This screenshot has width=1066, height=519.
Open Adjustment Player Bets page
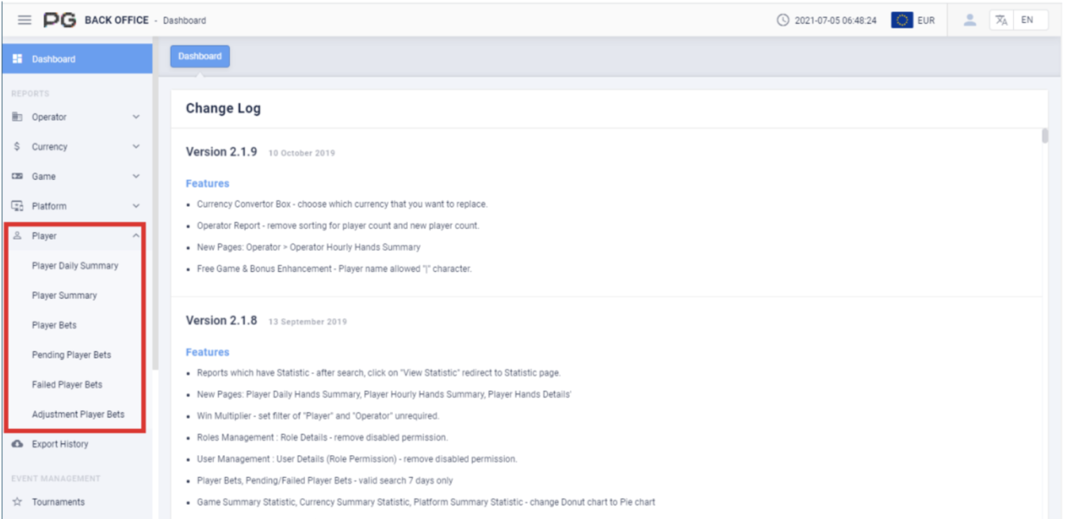(78, 414)
